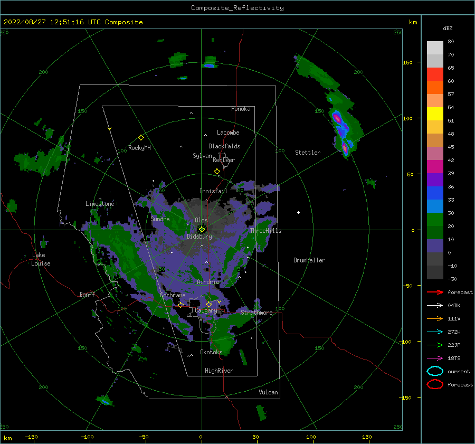Viewport: 475px width, 444px height.
Task: Click the white plus marker east of ThreeHills
Action: 298,212
